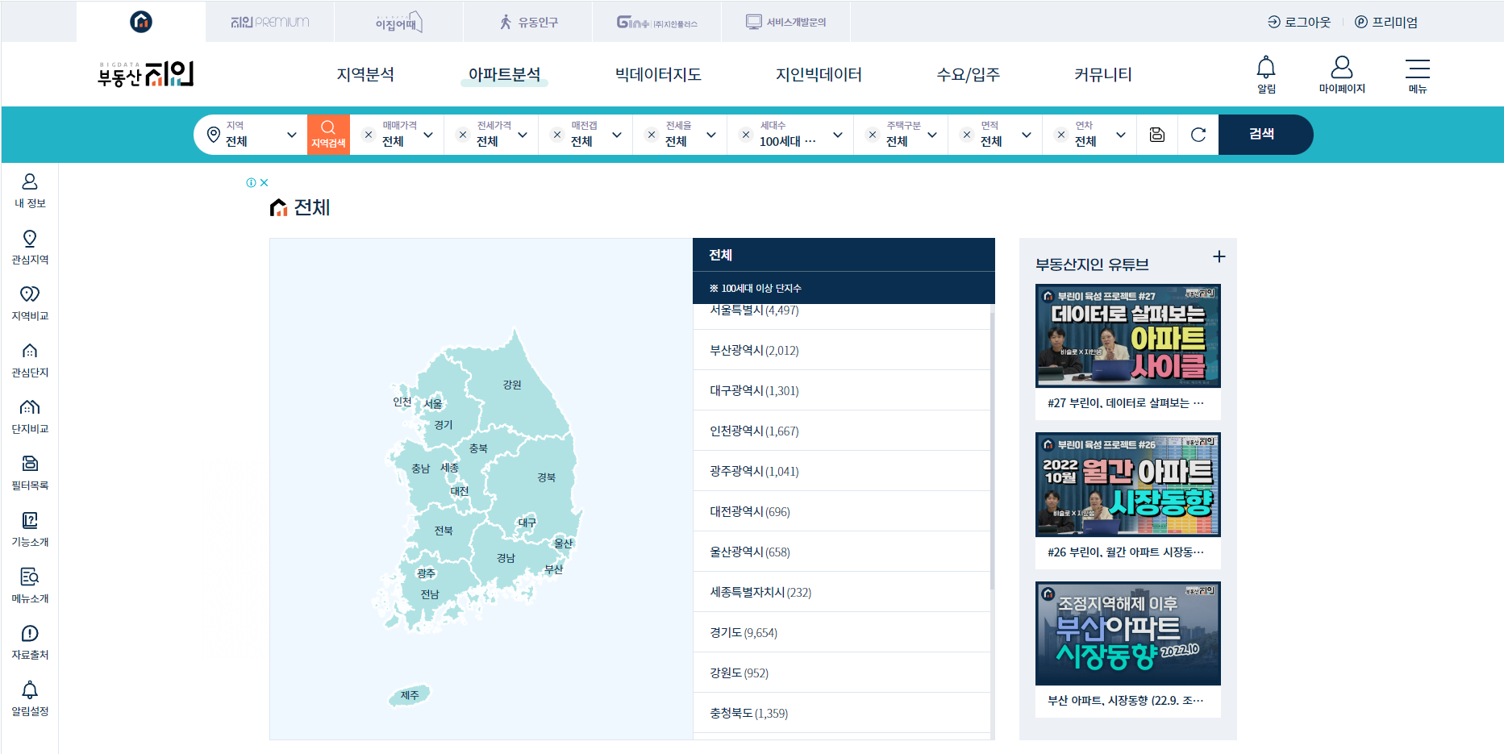Open the 세대수 filter dropdown

838,135
